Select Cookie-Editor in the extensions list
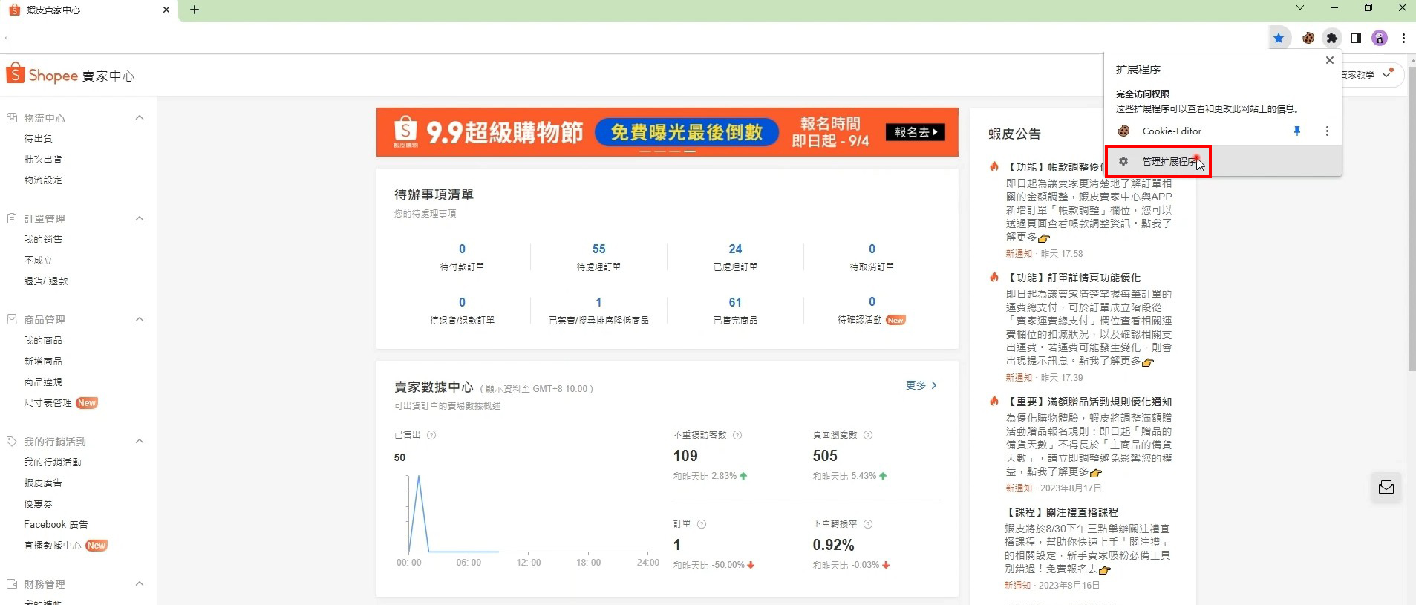Screen dimensions: 1416x605 pos(1172,131)
